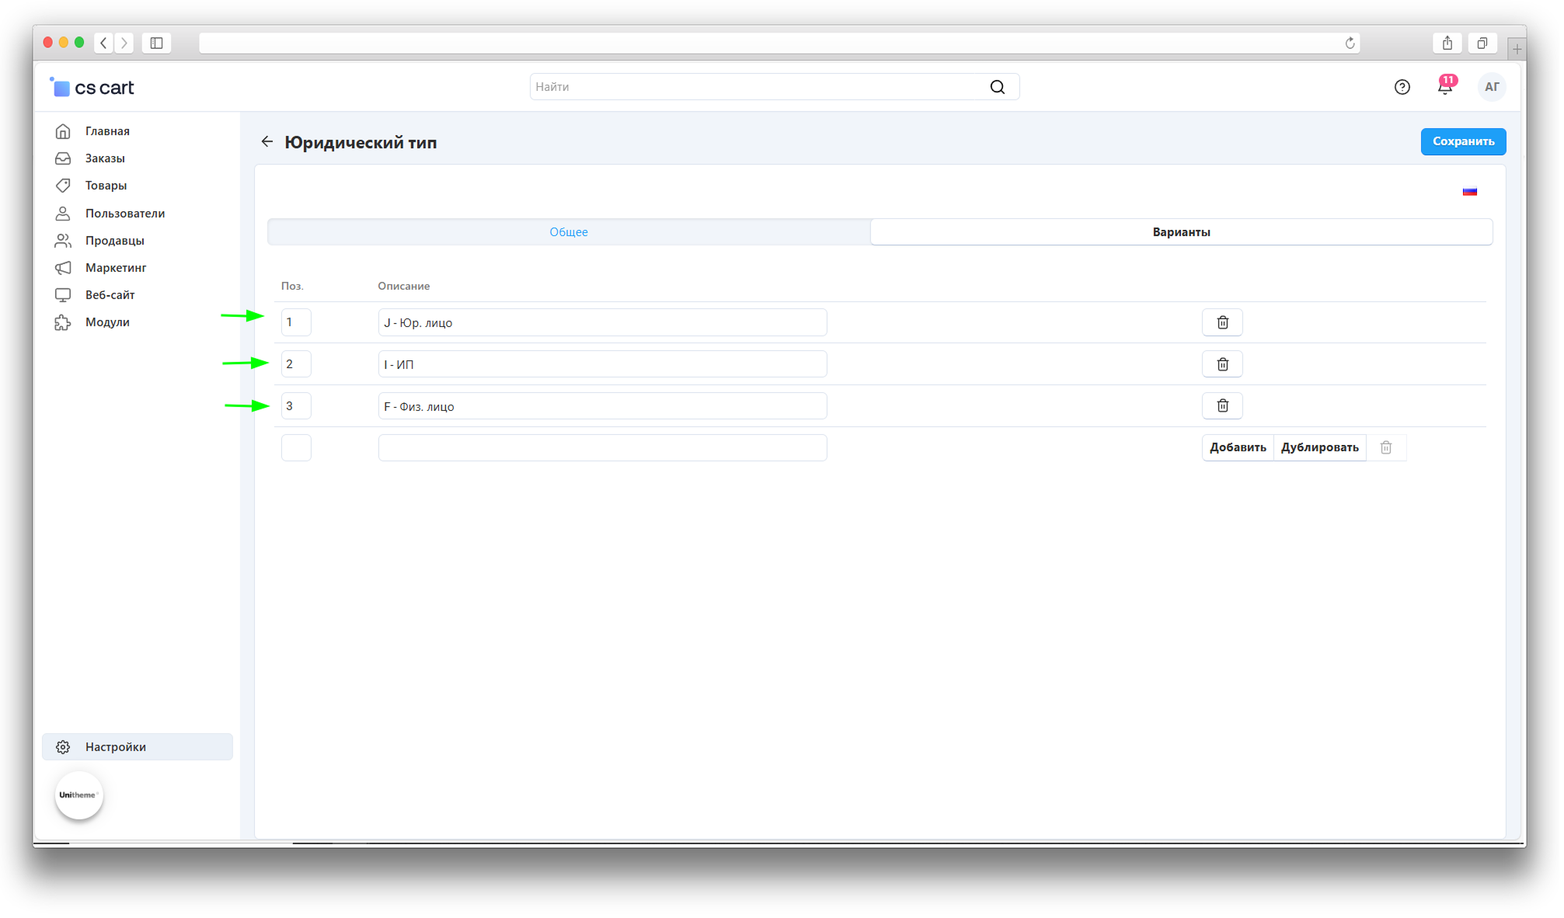This screenshot has height=918, width=1564.
Task: Switch to the Варианты tab
Action: click(x=1180, y=231)
